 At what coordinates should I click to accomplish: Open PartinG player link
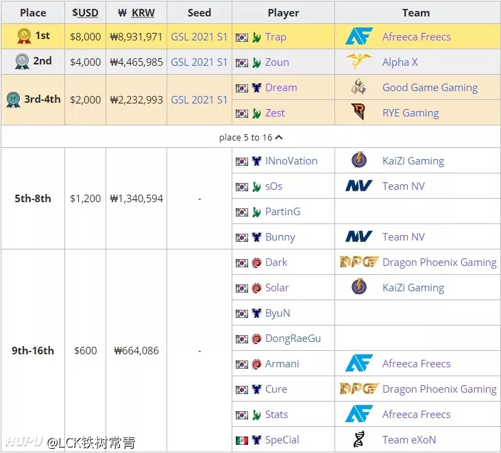[x=282, y=212]
